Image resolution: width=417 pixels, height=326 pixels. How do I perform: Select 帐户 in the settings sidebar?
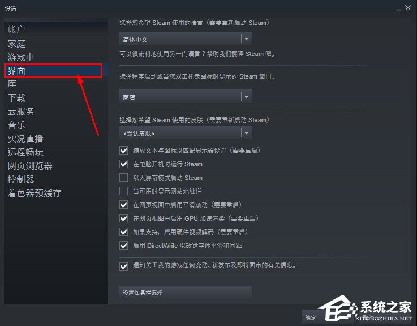click(x=16, y=29)
